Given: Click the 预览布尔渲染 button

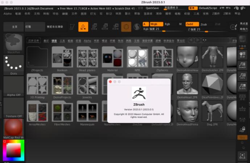Looking at the screenshot, I should pos(55,27).
